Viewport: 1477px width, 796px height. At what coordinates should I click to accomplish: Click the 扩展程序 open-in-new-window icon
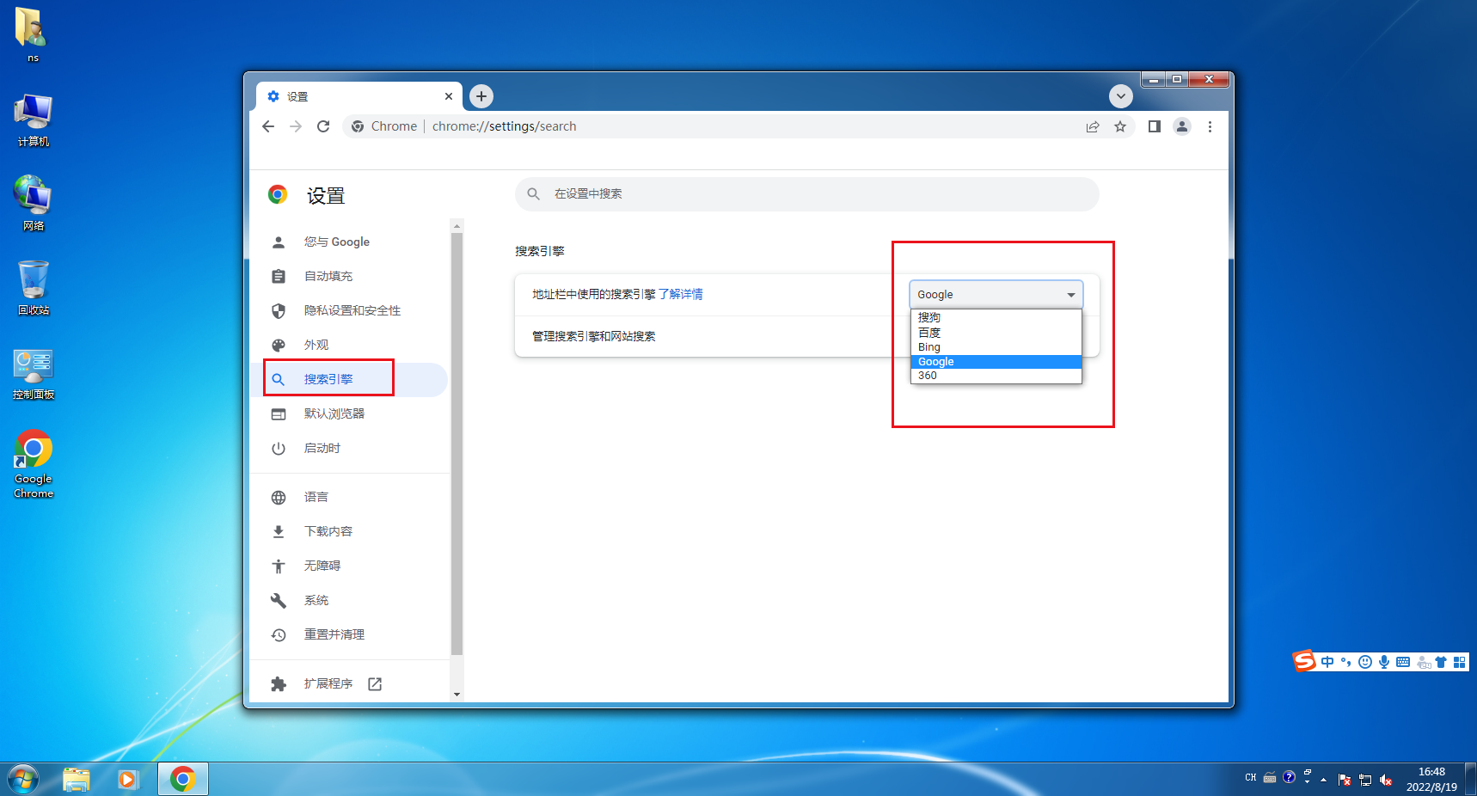pos(375,683)
